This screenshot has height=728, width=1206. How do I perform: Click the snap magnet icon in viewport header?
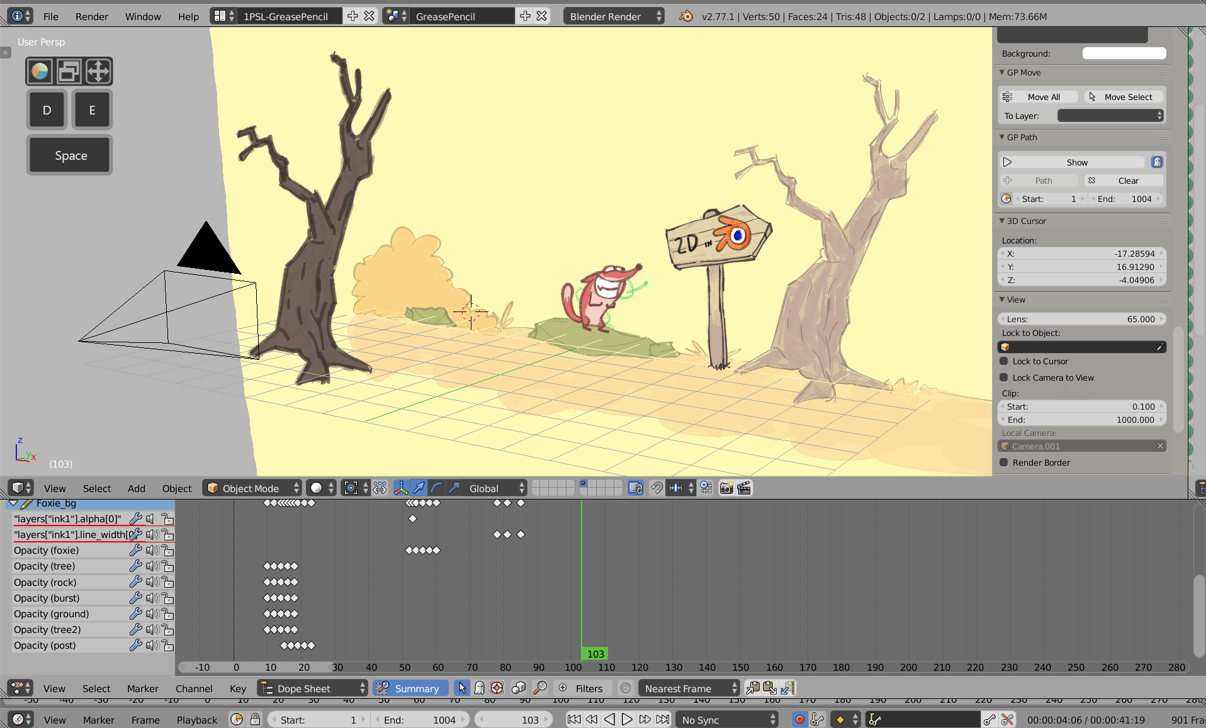(657, 488)
